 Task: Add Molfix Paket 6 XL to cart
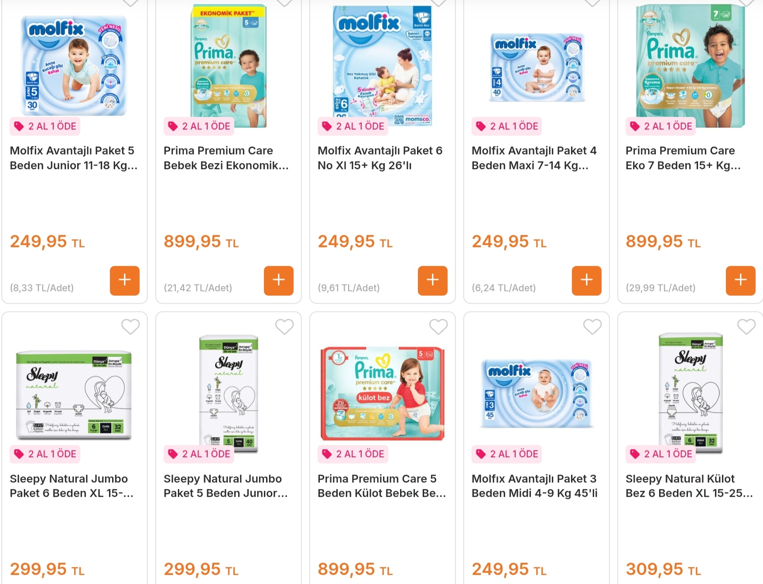[x=433, y=281]
